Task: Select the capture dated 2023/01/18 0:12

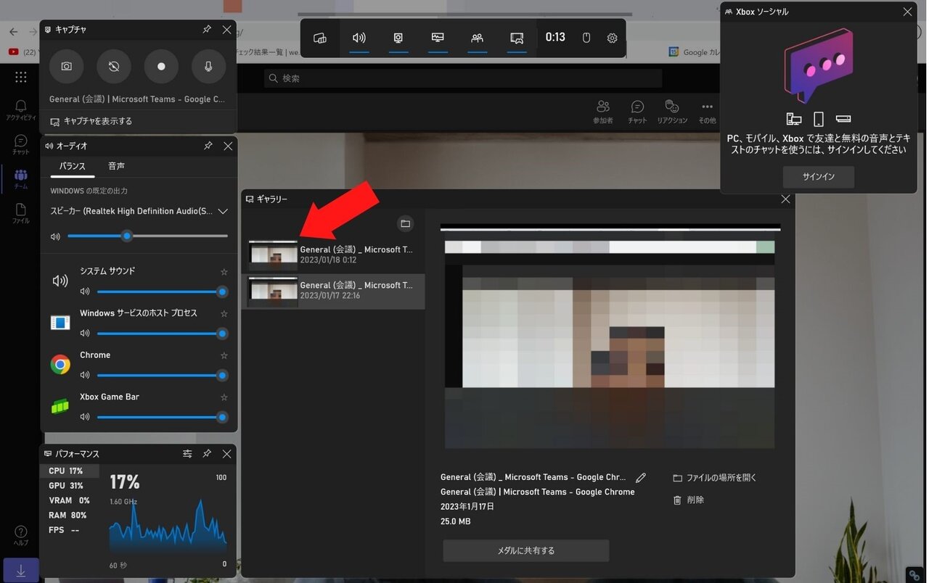Action: click(x=333, y=255)
